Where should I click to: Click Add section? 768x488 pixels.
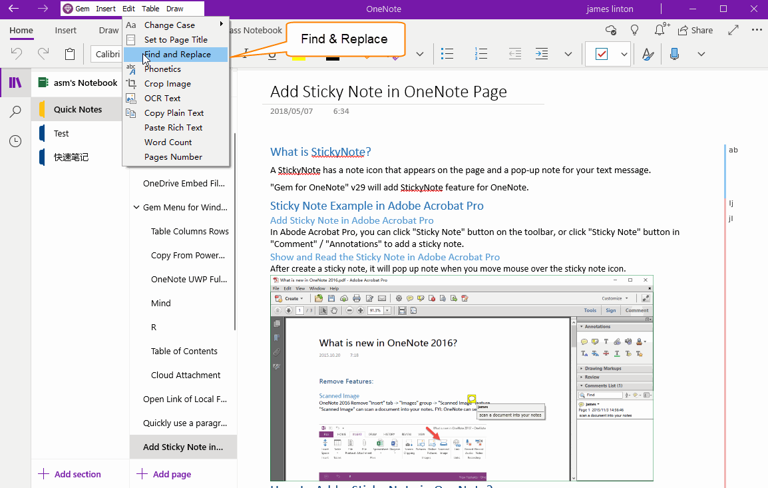click(70, 474)
